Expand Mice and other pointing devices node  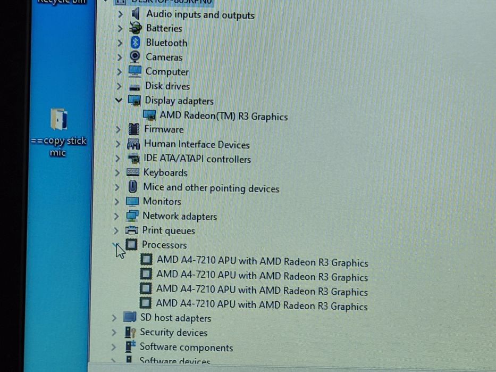point(117,187)
